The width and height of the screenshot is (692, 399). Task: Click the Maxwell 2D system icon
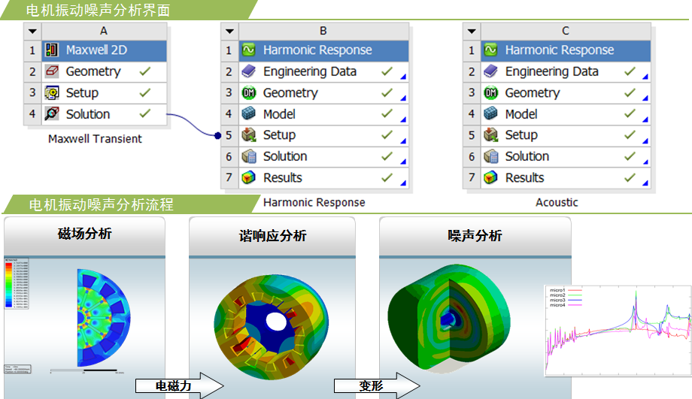(x=52, y=50)
